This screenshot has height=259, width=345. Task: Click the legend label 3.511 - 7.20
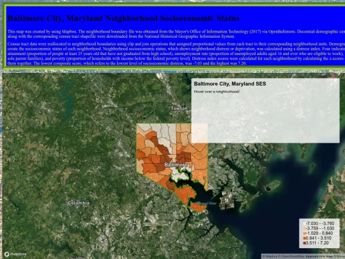coord(318,243)
